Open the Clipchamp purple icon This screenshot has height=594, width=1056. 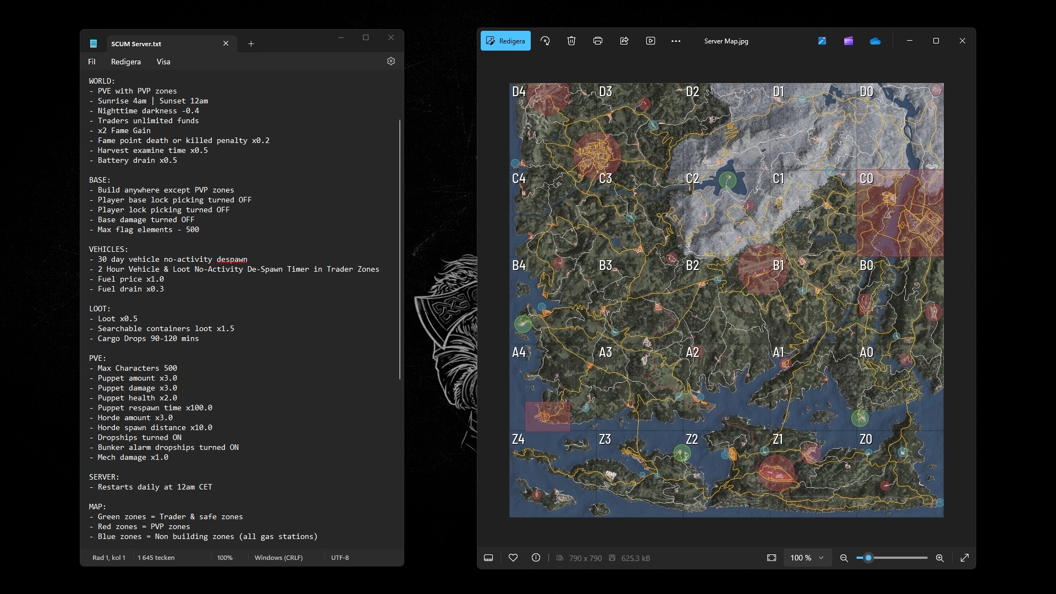pos(849,41)
